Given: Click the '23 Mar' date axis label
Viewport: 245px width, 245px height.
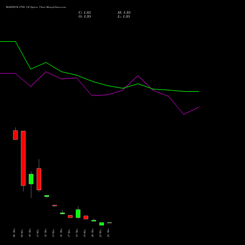Looking at the screenshot, I should [100, 233].
